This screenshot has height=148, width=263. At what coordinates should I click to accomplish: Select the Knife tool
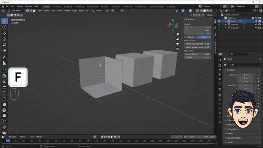(5, 99)
